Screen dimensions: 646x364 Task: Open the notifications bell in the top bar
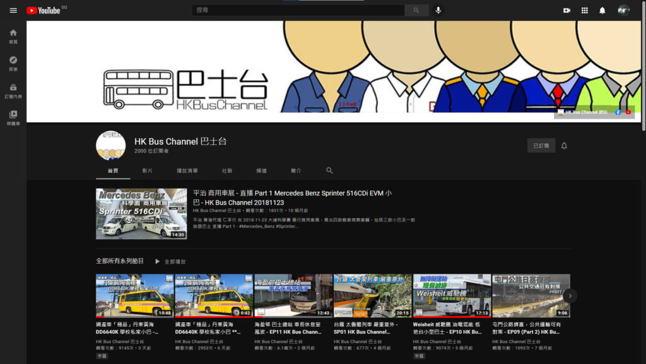(x=602, y=10)
